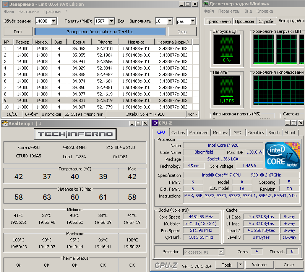This screenshot has height=272, width=305.
Task: Click the RealTemp title bar icon
Action: pyautogui.click(x=4, y=123)
